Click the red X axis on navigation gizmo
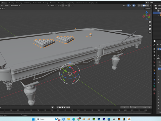 [150, 15]
